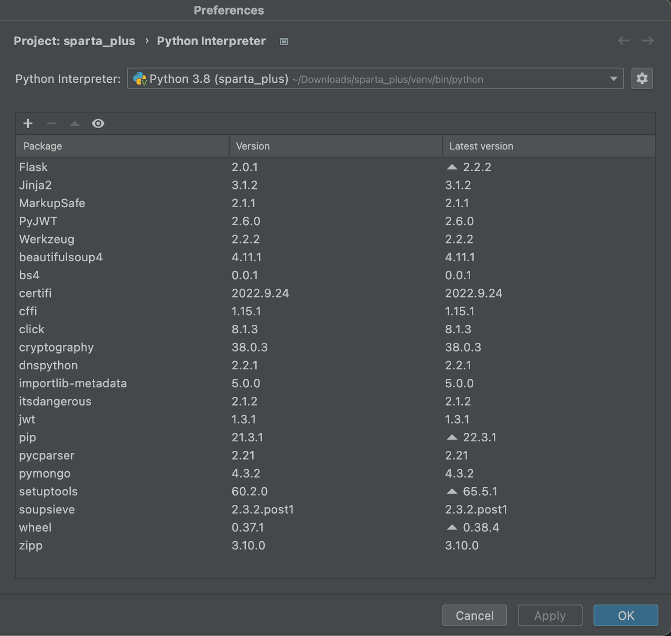The height and width of the screenshot is (636, 671).
Task: Select the zipp package row
Action: click(335, 545)
